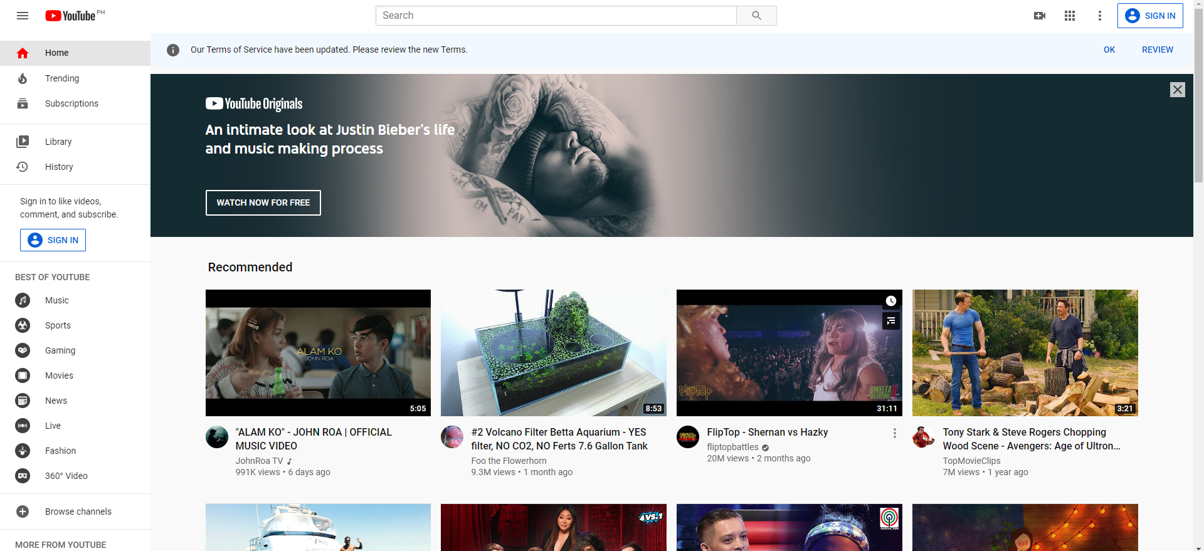Image resolution: width=1204 pixels, height=551 pixels.
Task: Open second-row string lights animation thumbnail
Action: (1025, 527)
